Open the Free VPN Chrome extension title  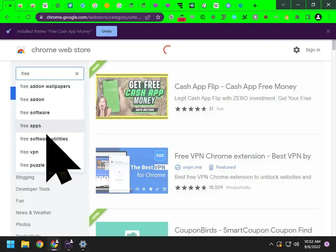pyautogui.click(x=242, y=156)
